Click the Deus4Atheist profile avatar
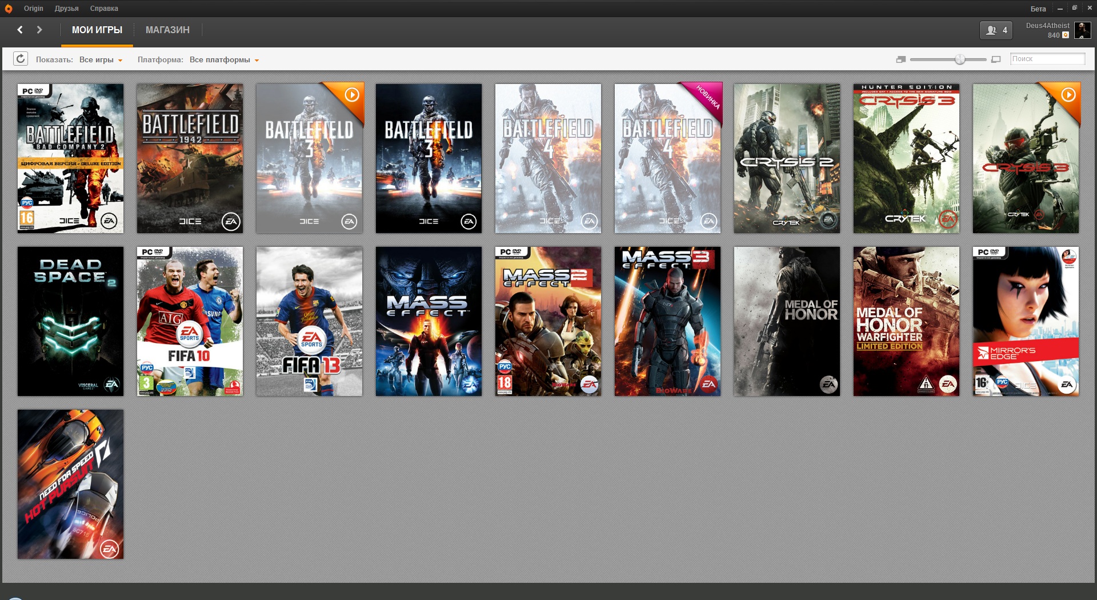1097x600 pixels. pos(1082,30)
